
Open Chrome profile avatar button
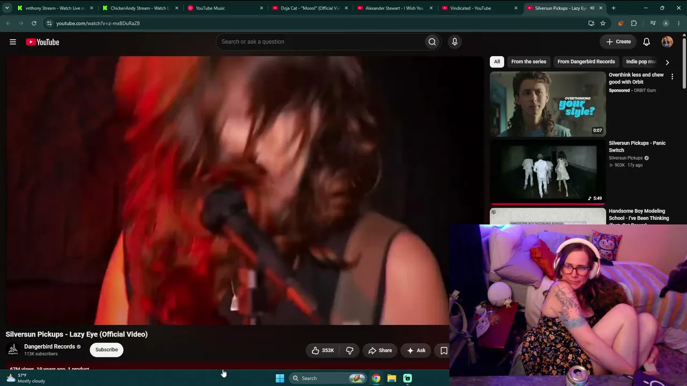pos(666,23)
